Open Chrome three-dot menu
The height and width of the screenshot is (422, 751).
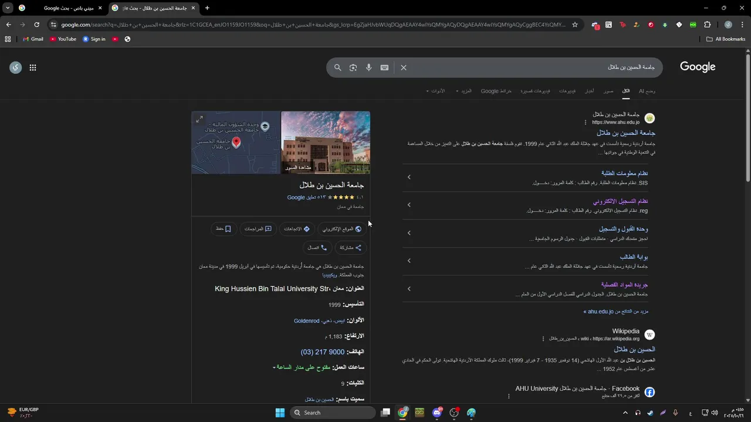click(742, 25)
